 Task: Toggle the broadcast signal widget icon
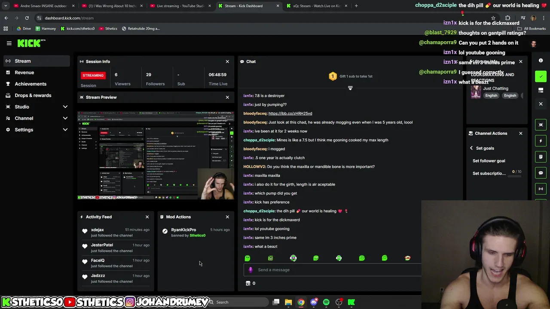point(541,189)
